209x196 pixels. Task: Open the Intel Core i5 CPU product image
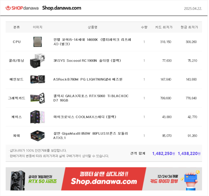tap(38, 42)
